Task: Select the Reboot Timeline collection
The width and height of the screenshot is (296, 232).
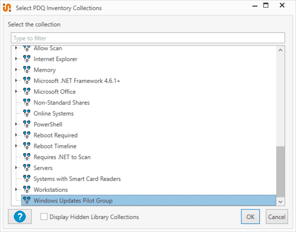Action: click(x=55, y=146)
